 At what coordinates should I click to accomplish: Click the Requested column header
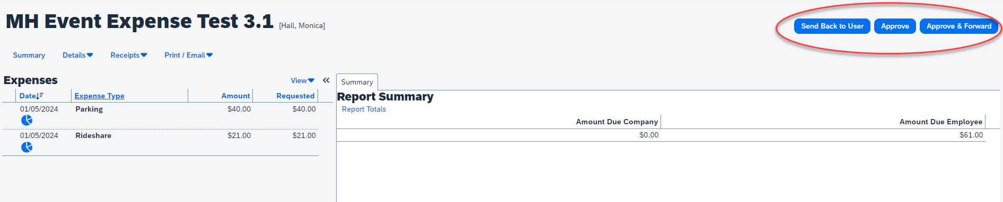[295, 96]
